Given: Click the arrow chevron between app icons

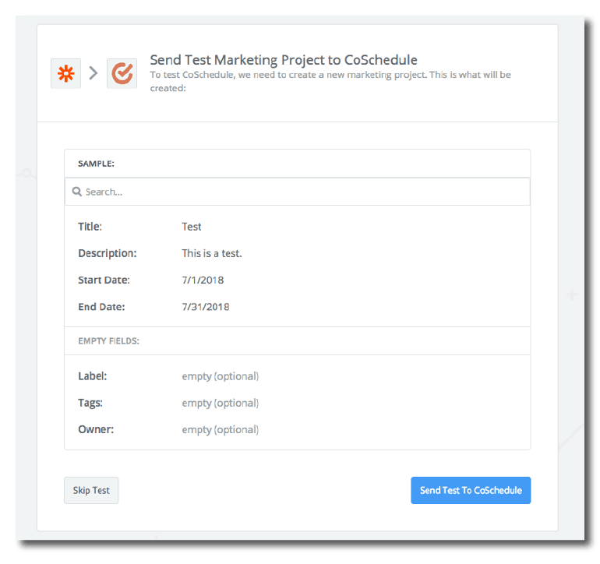Looking at the screenshot, I should (94, 73).
